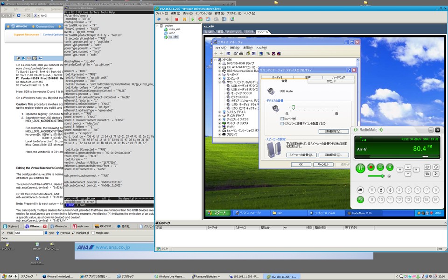Expand the システム デバイス tree node

[x=220, y=112]
